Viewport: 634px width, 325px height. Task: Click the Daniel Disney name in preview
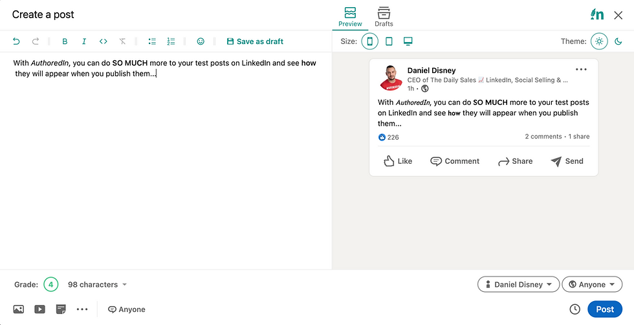click(x=432, y=71)
